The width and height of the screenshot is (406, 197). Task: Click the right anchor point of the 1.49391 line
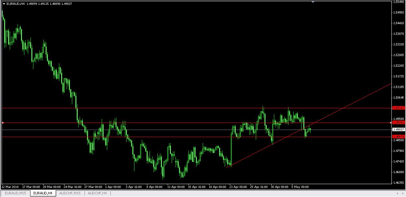tap(390, 123)
